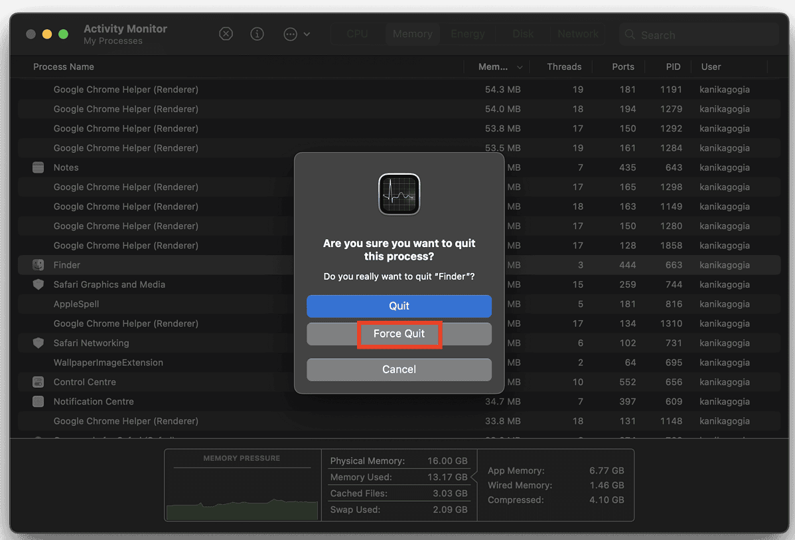This screenshot has width=795, height=540.
Task: Select the Chrome Helper row with PID 1279
Action: point(399,109)
